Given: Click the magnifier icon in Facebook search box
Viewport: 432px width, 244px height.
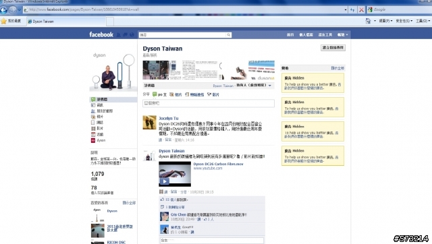Looking at the screenshot, I should pyautogui.click(x=228, y=35).
